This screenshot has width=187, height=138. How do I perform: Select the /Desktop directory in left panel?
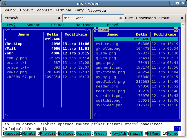(14, 44)
